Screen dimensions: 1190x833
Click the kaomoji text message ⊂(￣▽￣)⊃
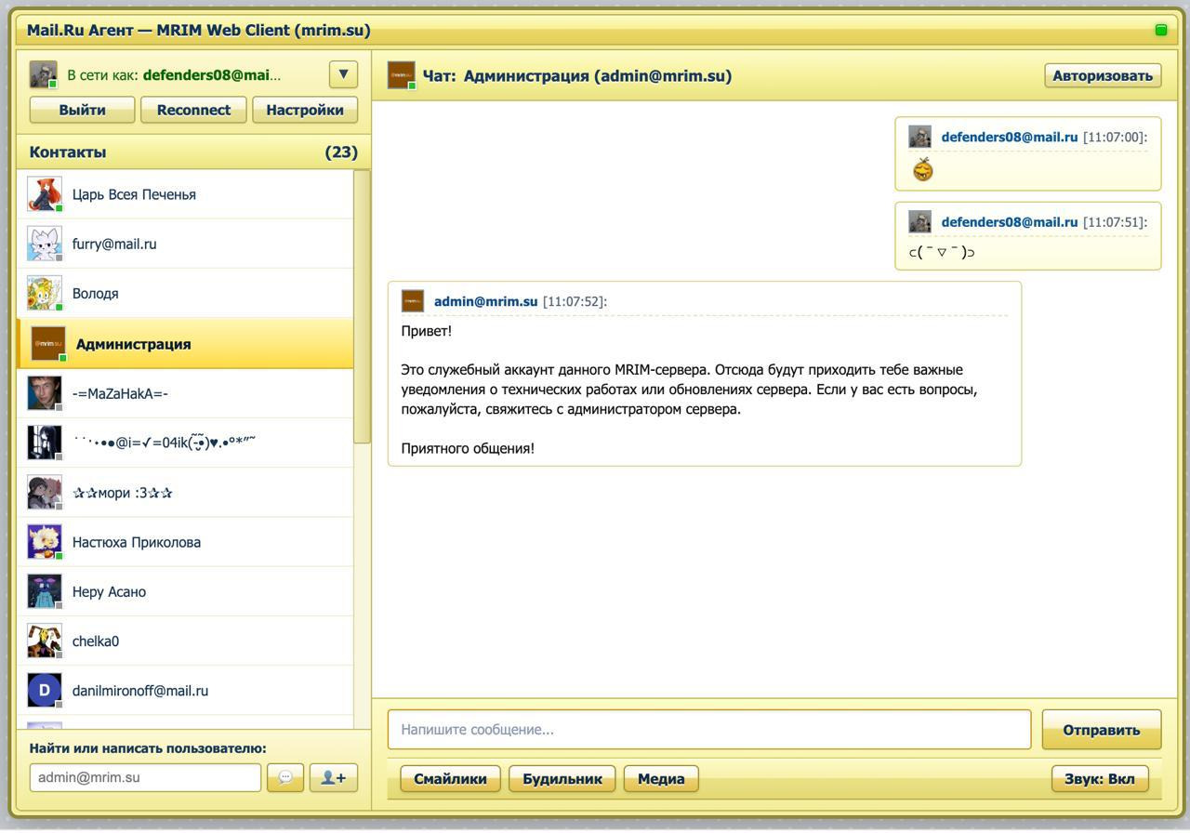[x=942, y=252]
